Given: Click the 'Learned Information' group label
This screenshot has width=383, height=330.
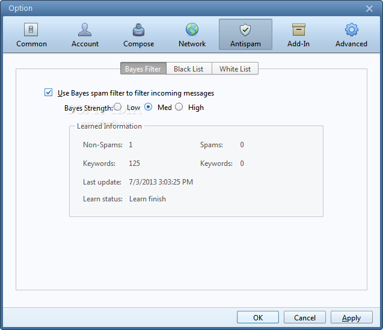Looking at the screenshot, I should click(109, 126).
